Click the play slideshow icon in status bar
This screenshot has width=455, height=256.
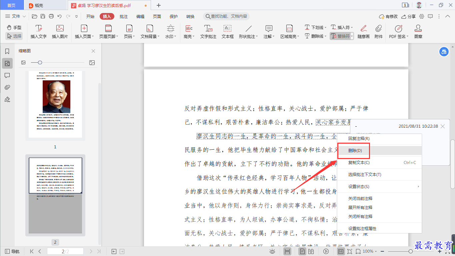coord(326,251)
